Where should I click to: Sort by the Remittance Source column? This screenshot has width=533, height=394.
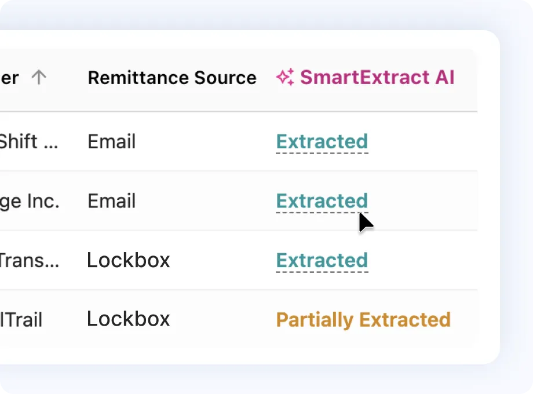[172, 78]
